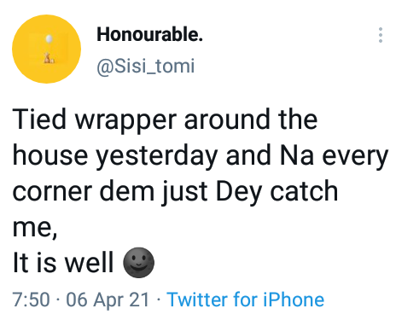Click the dark moon face emoji

click(138, 262)
